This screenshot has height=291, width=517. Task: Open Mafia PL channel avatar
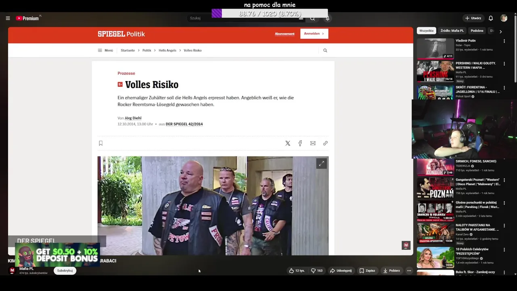(12, 270)
